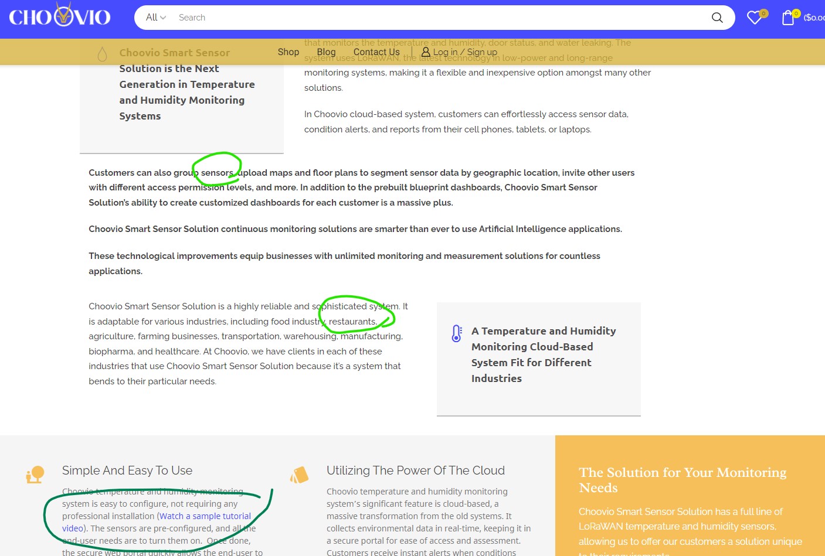
Task: Click paragraph starting 'These technological improvements'
Action: [x=344, y=264]
